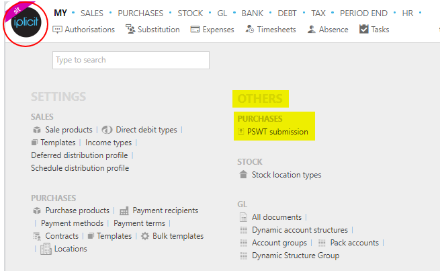Open the Absence shortcut

click(x=328, y=30)
